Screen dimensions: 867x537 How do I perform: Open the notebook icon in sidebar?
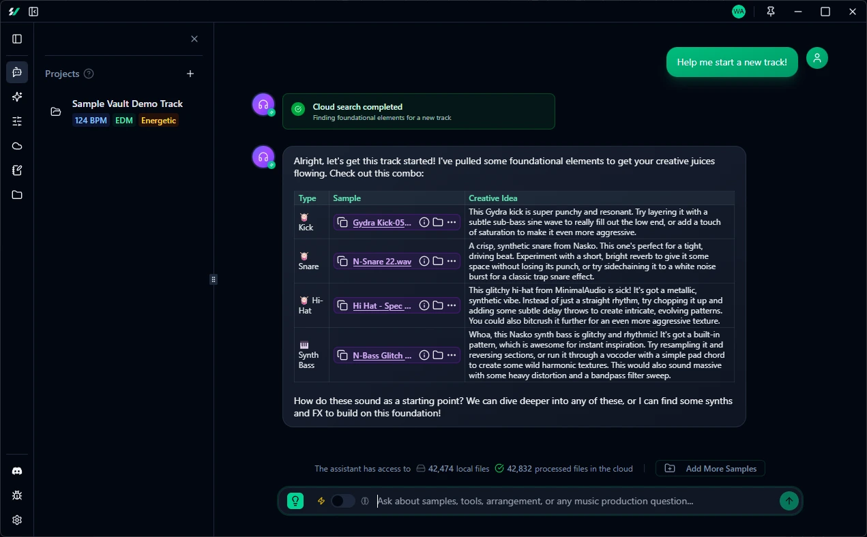[x=17, y=170]
